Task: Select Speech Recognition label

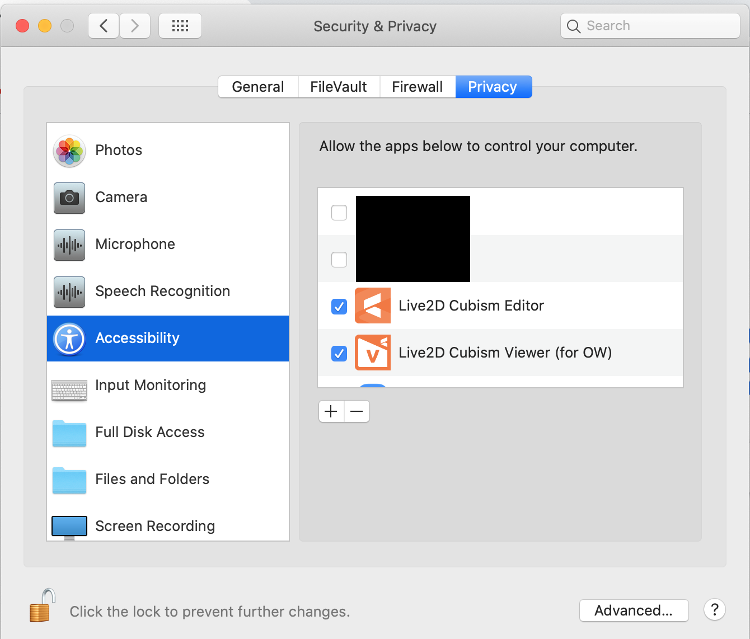Action: [163, 292]
